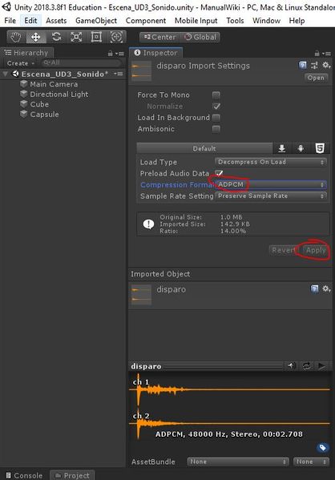Click the Hierarchy panel lock icon
This screenshot has width=335, height=480.
point(111,54)
